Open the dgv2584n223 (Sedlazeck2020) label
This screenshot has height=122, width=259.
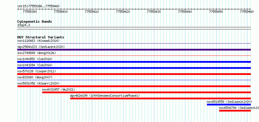41,47
